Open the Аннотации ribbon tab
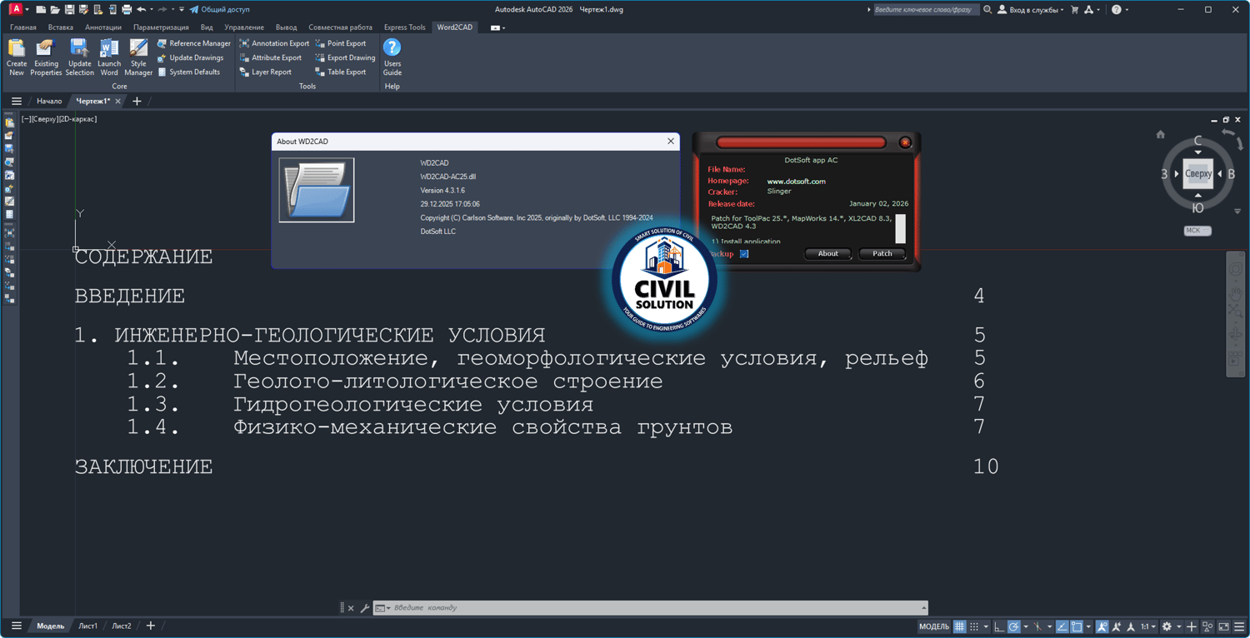The width and height of the screenshot is (1250, 638). pyautogui.click(x=103, y=27)
